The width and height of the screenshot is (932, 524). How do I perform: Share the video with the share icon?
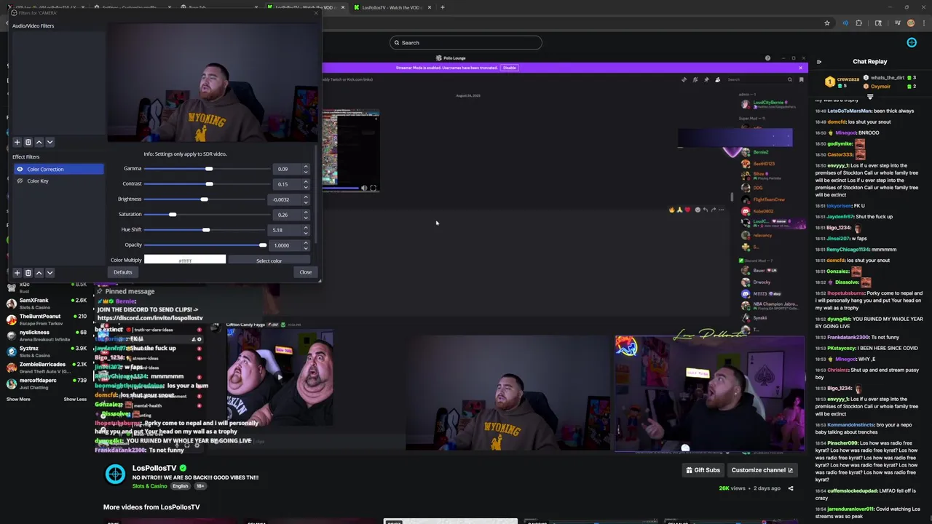(791, 488)
